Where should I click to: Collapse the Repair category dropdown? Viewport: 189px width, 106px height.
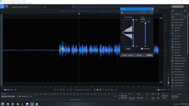(x=179, y=17)
